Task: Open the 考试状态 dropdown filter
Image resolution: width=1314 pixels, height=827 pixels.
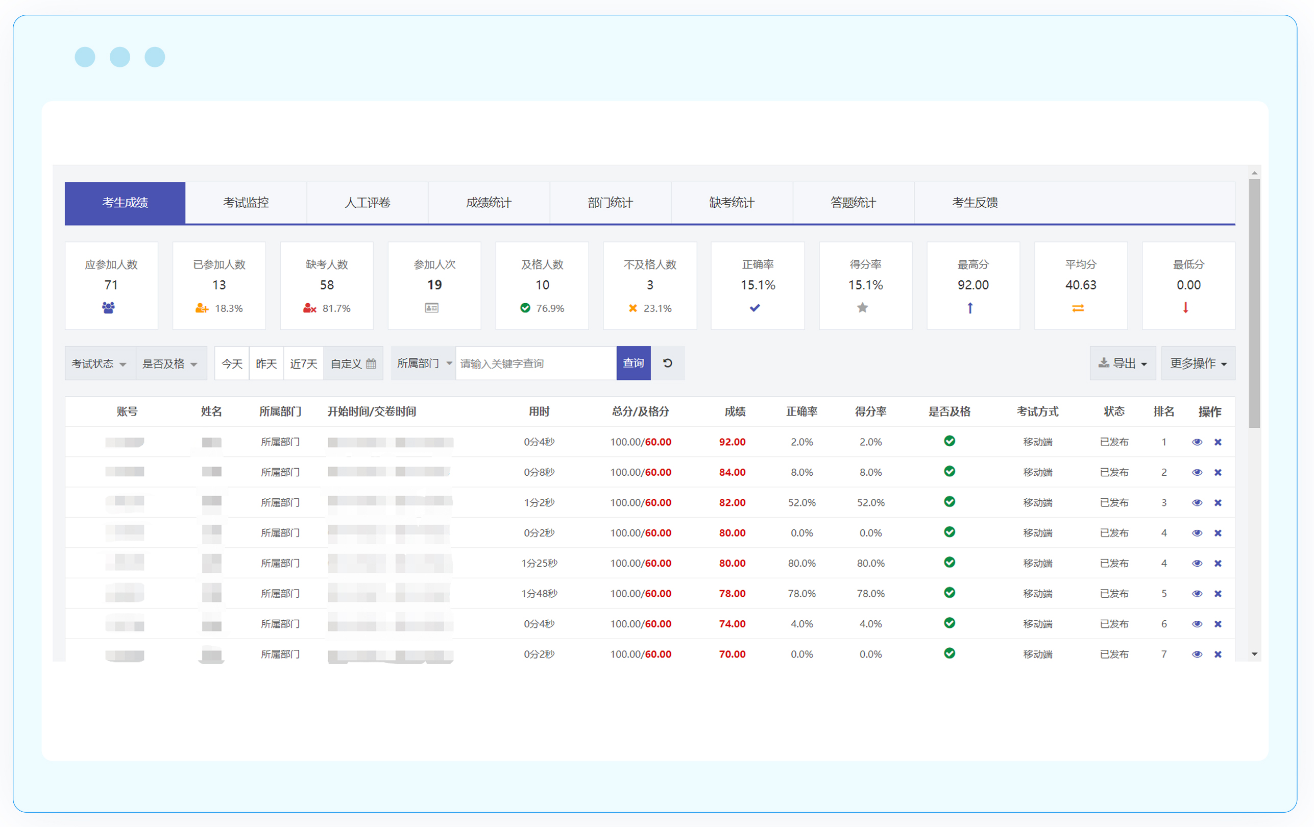Action: (x=100, y=364)
